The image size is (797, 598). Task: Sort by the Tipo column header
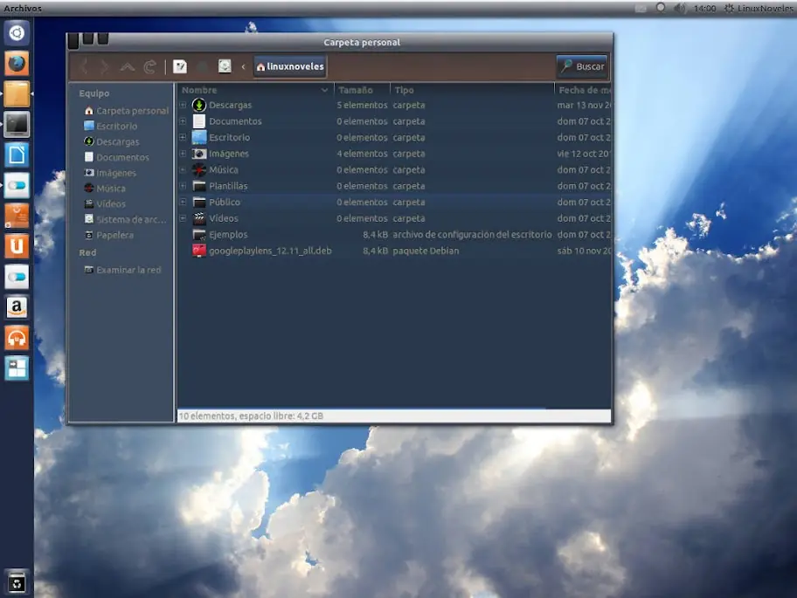click(472, 90)
